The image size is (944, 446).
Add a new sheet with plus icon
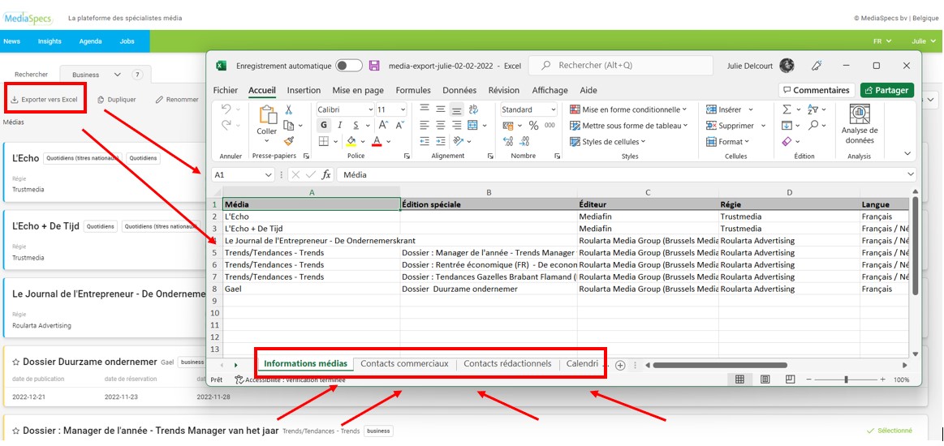[x=620, y=365]
